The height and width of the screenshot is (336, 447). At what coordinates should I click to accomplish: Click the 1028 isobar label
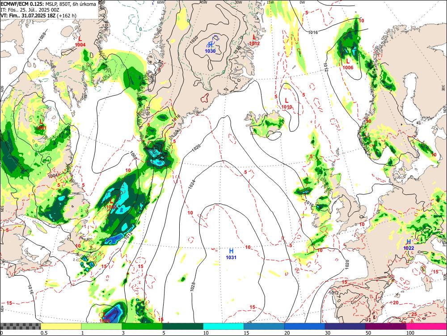click(193, 287)
